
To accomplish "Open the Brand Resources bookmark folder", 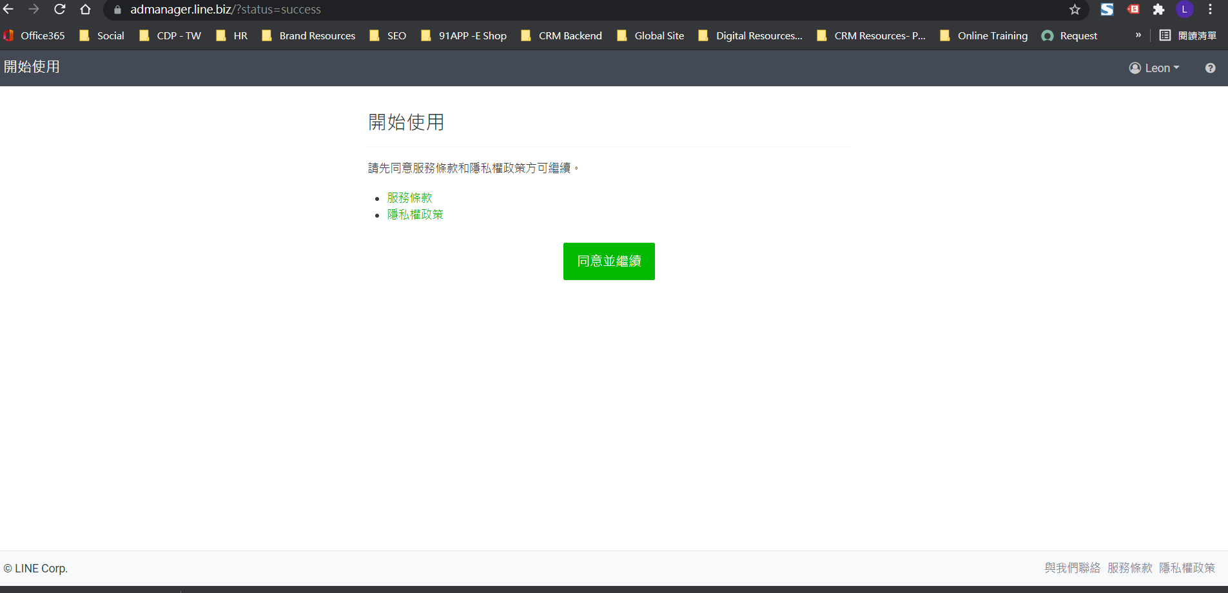I will tap(309, 36).
